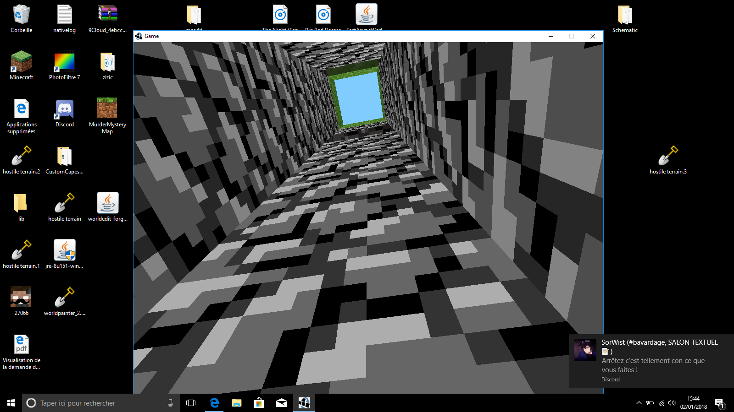Open the volume control tray icon

[x=672, y=403]
